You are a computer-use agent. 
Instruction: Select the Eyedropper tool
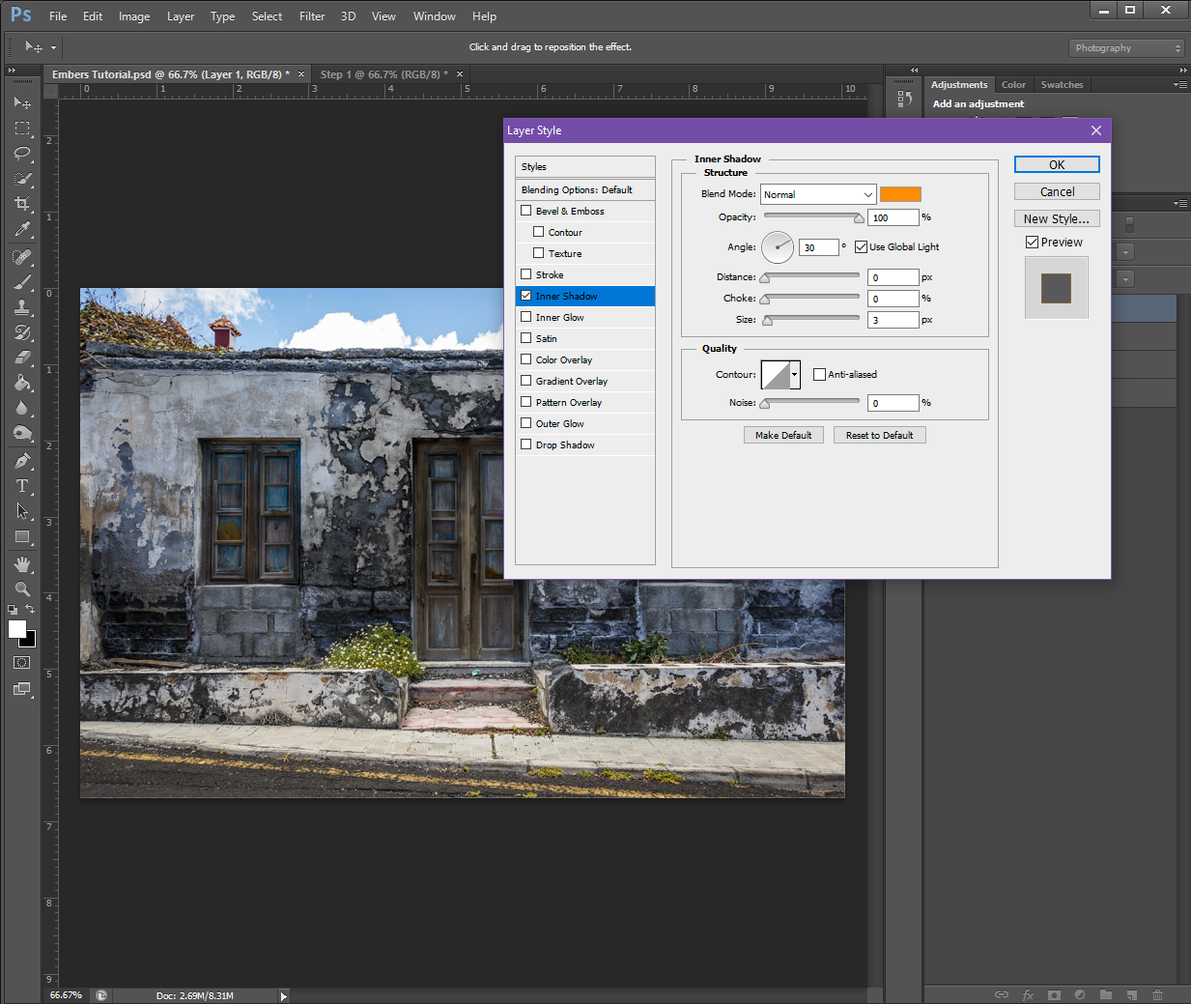[x=22, y=229]
